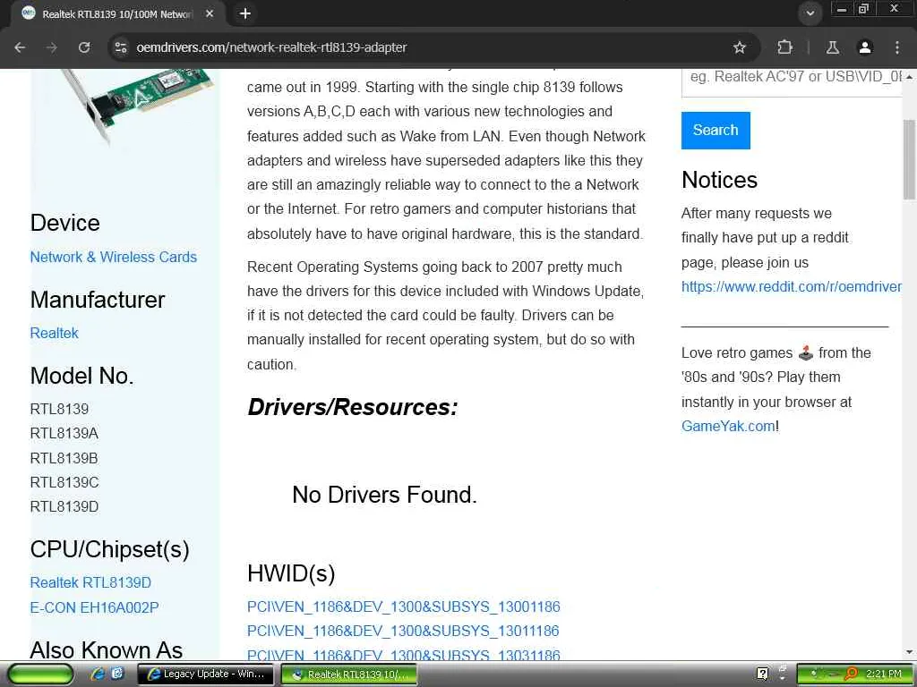Click the address bar URL
This screenshot has width=917, height=687.
coord(271,47)
